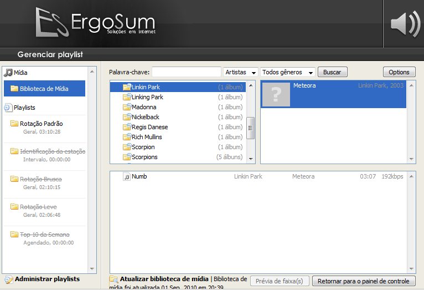This screenshot has height=290, width=424.
Task: Click sidebar scroll down arrow
Action: 92,269
